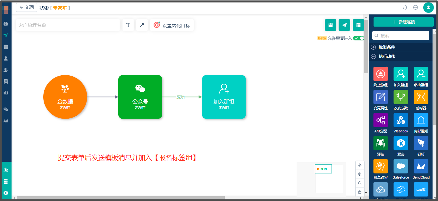Select the 公众号 node on the canvas
Viewport: 438px width, 201px height.
[x=140, y=97]
